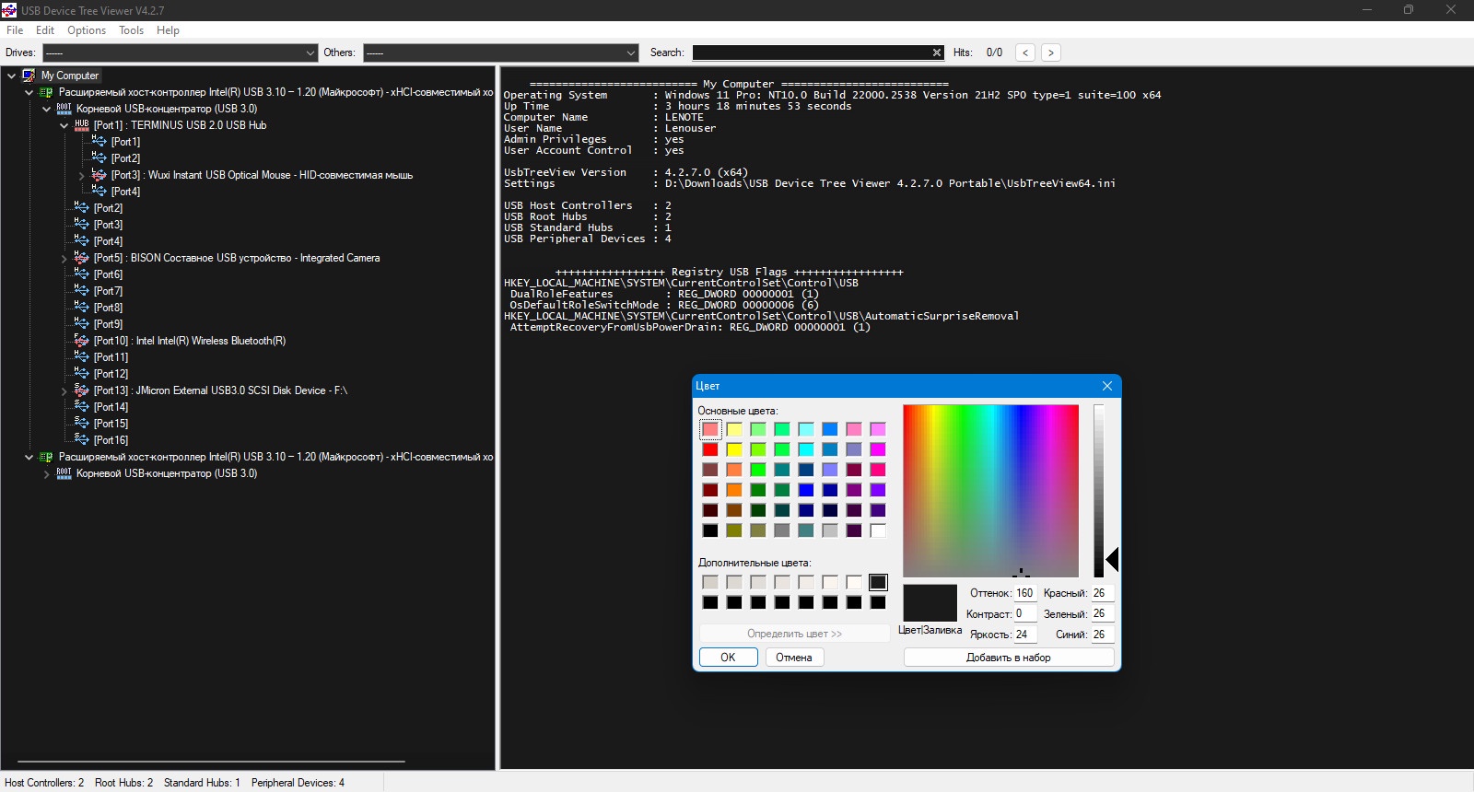Open the Tools menu
Viewport: 1474px width, 792px height.
click(x=131, y=30)
